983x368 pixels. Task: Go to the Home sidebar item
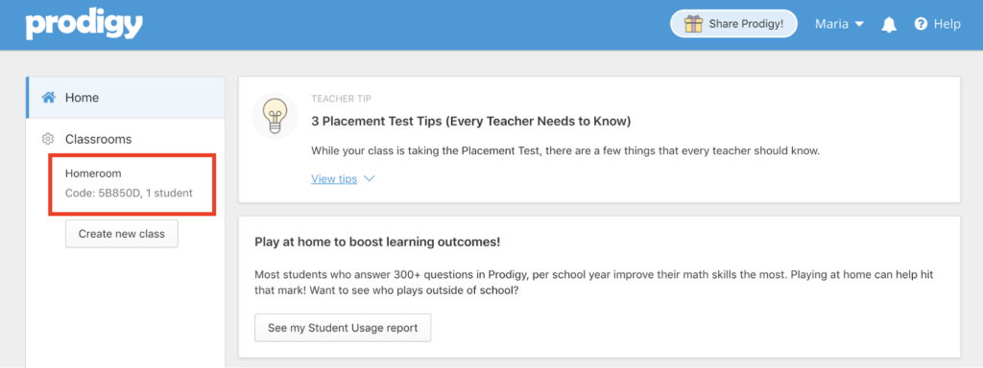[x=126, y=98]
